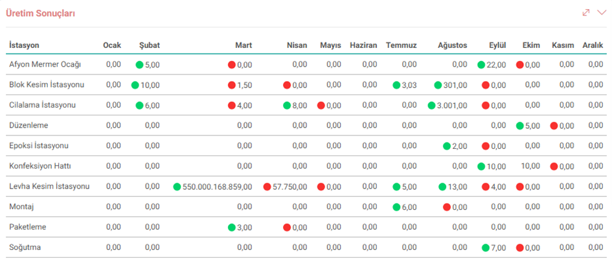Screen dimensions: 612x263
Task: Click the Kasım column header
Action: tap(563, 45)
